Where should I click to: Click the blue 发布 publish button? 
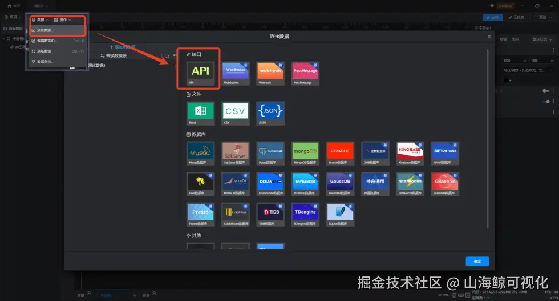(x=493, y=17)
